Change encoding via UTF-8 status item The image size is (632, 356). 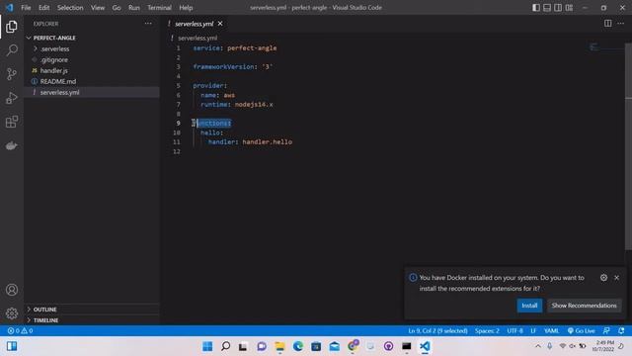514,330
